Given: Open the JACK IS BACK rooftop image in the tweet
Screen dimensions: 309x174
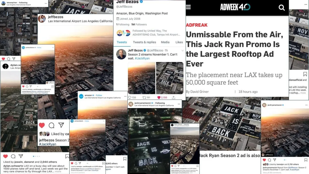Looking at the screenshot, I should coord(170,78).
